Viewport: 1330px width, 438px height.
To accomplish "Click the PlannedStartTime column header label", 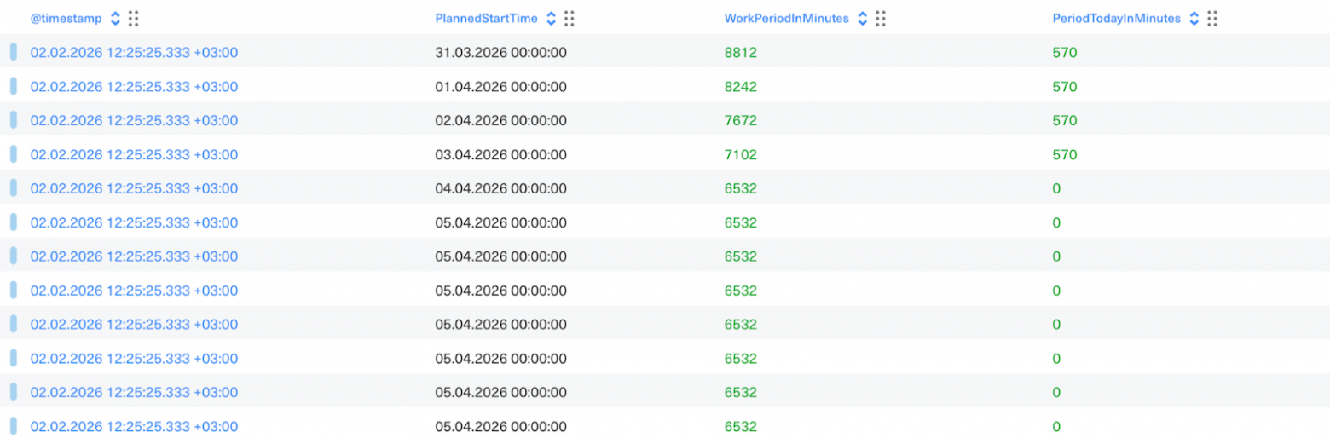I will [486, 19].
